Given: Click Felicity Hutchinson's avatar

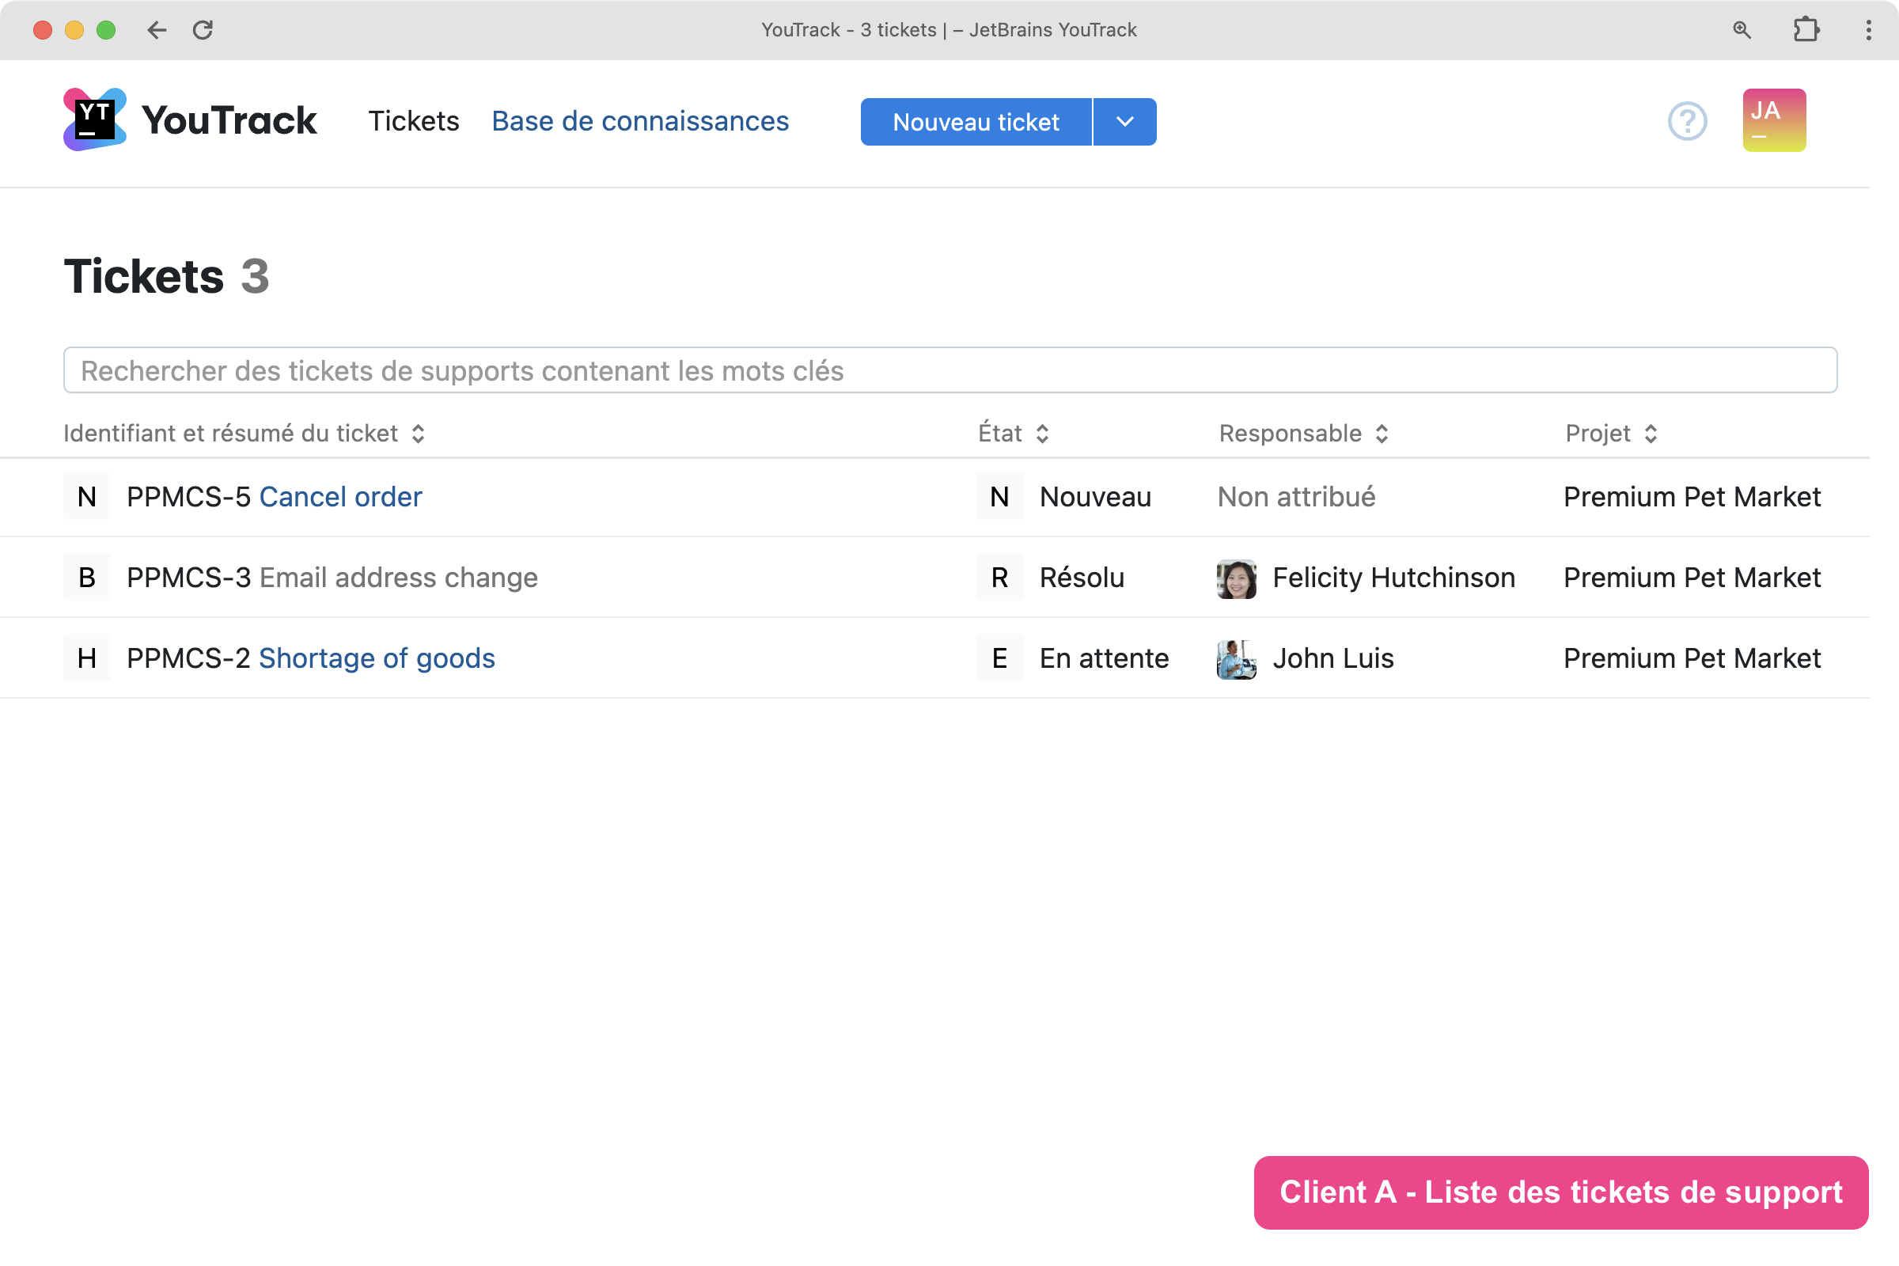Looking at the screenshot, I should (x=1235, y=578).
